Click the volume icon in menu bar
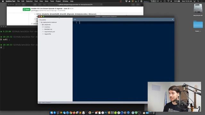Image resolution: width=205 pixels, height=115 pixels. (x=171, y=1)
